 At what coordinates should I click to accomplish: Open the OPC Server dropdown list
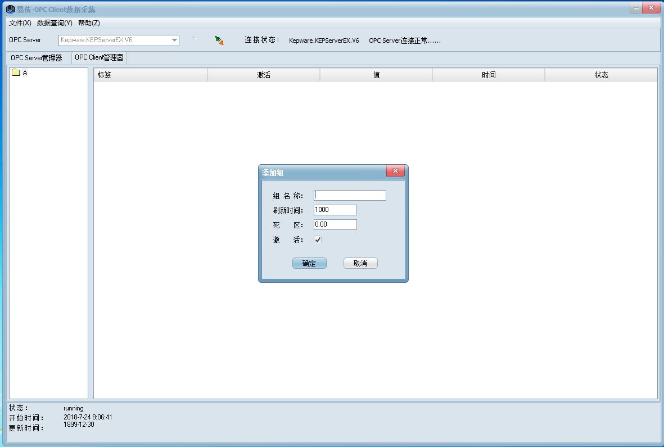(x=174, y=40)
